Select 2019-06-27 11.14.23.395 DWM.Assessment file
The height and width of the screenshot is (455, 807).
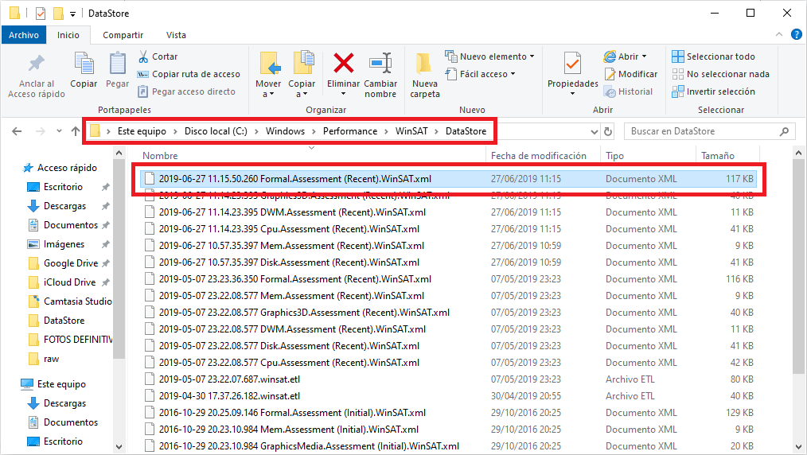pyautogui.click(x=292, y=212)
